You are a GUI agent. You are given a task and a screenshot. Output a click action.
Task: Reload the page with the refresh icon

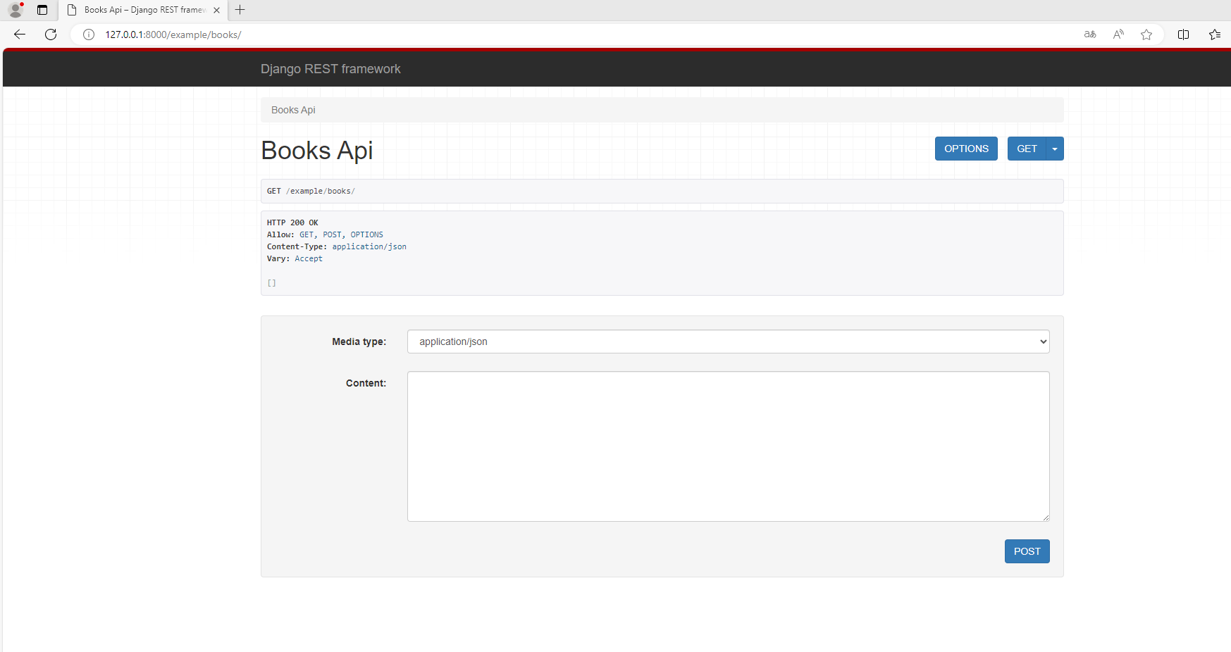point(51,35)
